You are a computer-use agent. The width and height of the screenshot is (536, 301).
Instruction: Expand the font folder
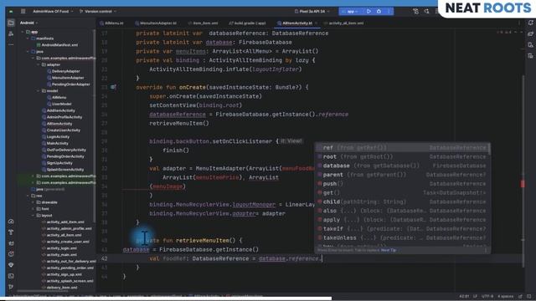click(x=33, y=209)
